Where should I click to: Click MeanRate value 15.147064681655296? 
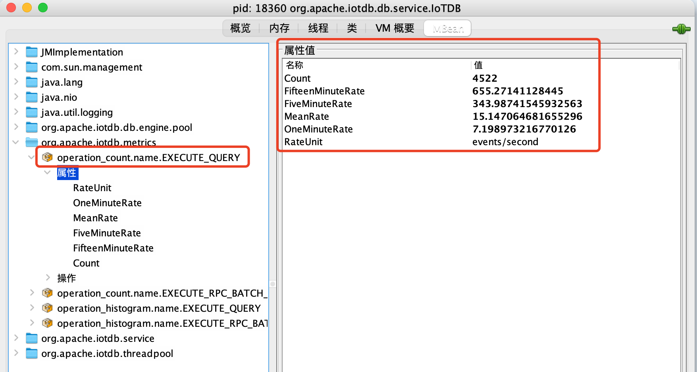tap(527, 117)
